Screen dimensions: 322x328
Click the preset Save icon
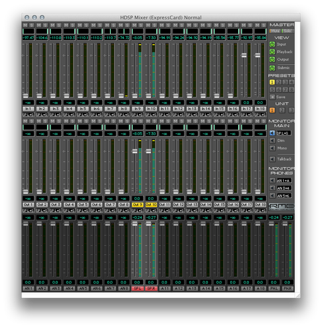[x=272, y=97]
